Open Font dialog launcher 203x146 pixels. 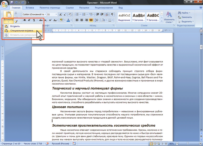pyautogui.click(x=72, y=25)
